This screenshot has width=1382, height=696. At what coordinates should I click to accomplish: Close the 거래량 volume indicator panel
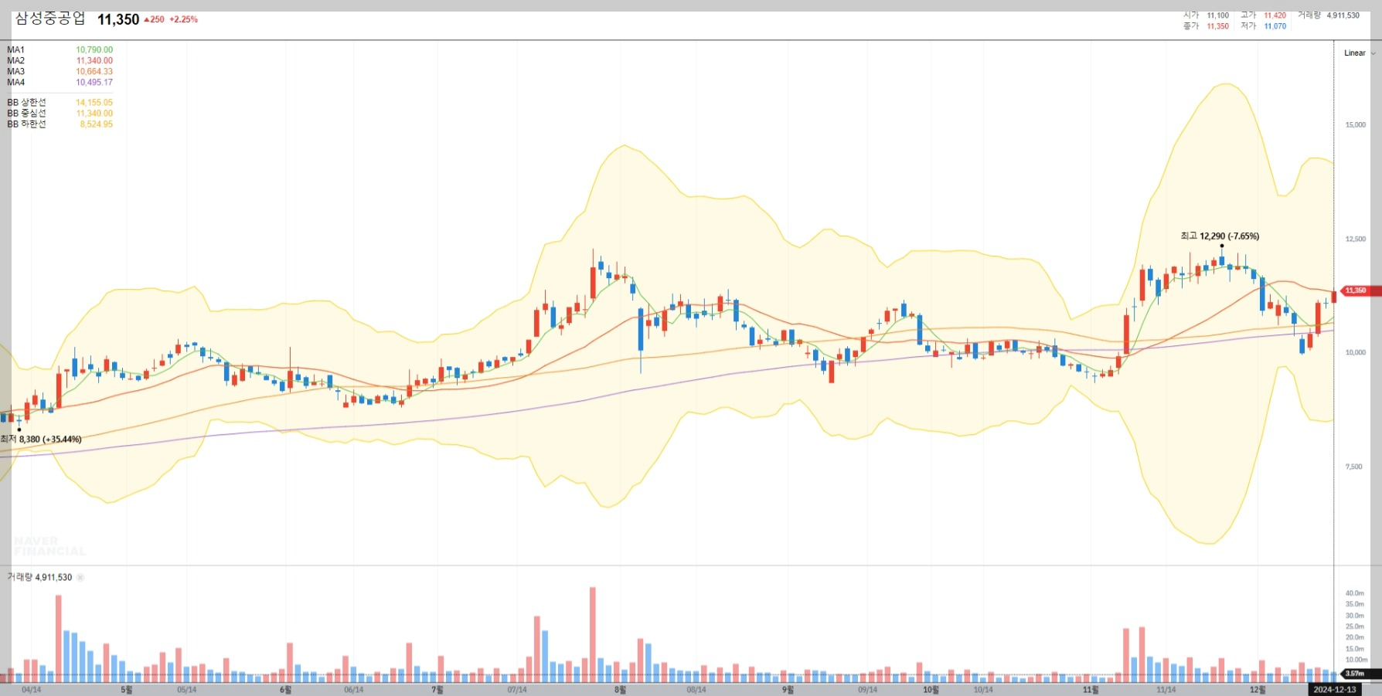[x=80, y=577]
